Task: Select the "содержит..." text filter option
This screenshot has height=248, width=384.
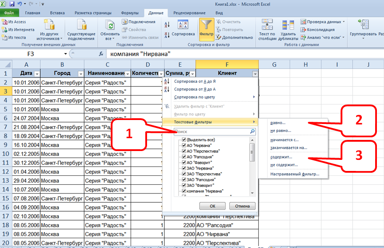Action: pos(284,157)
